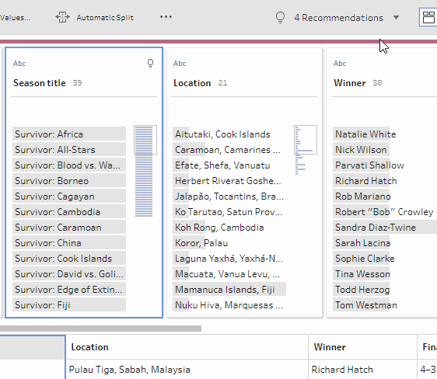Select the Winner field header in profile card
The width and height of the screenshot is (437, 379).
(x=349, y=83)
